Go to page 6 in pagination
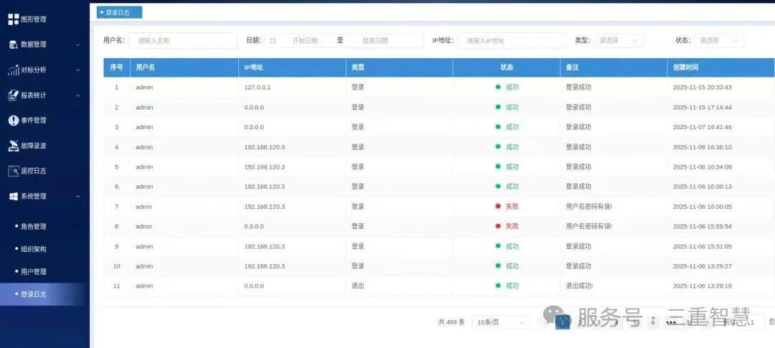Screen dimensions: 775x348 [x=653, y=322]
